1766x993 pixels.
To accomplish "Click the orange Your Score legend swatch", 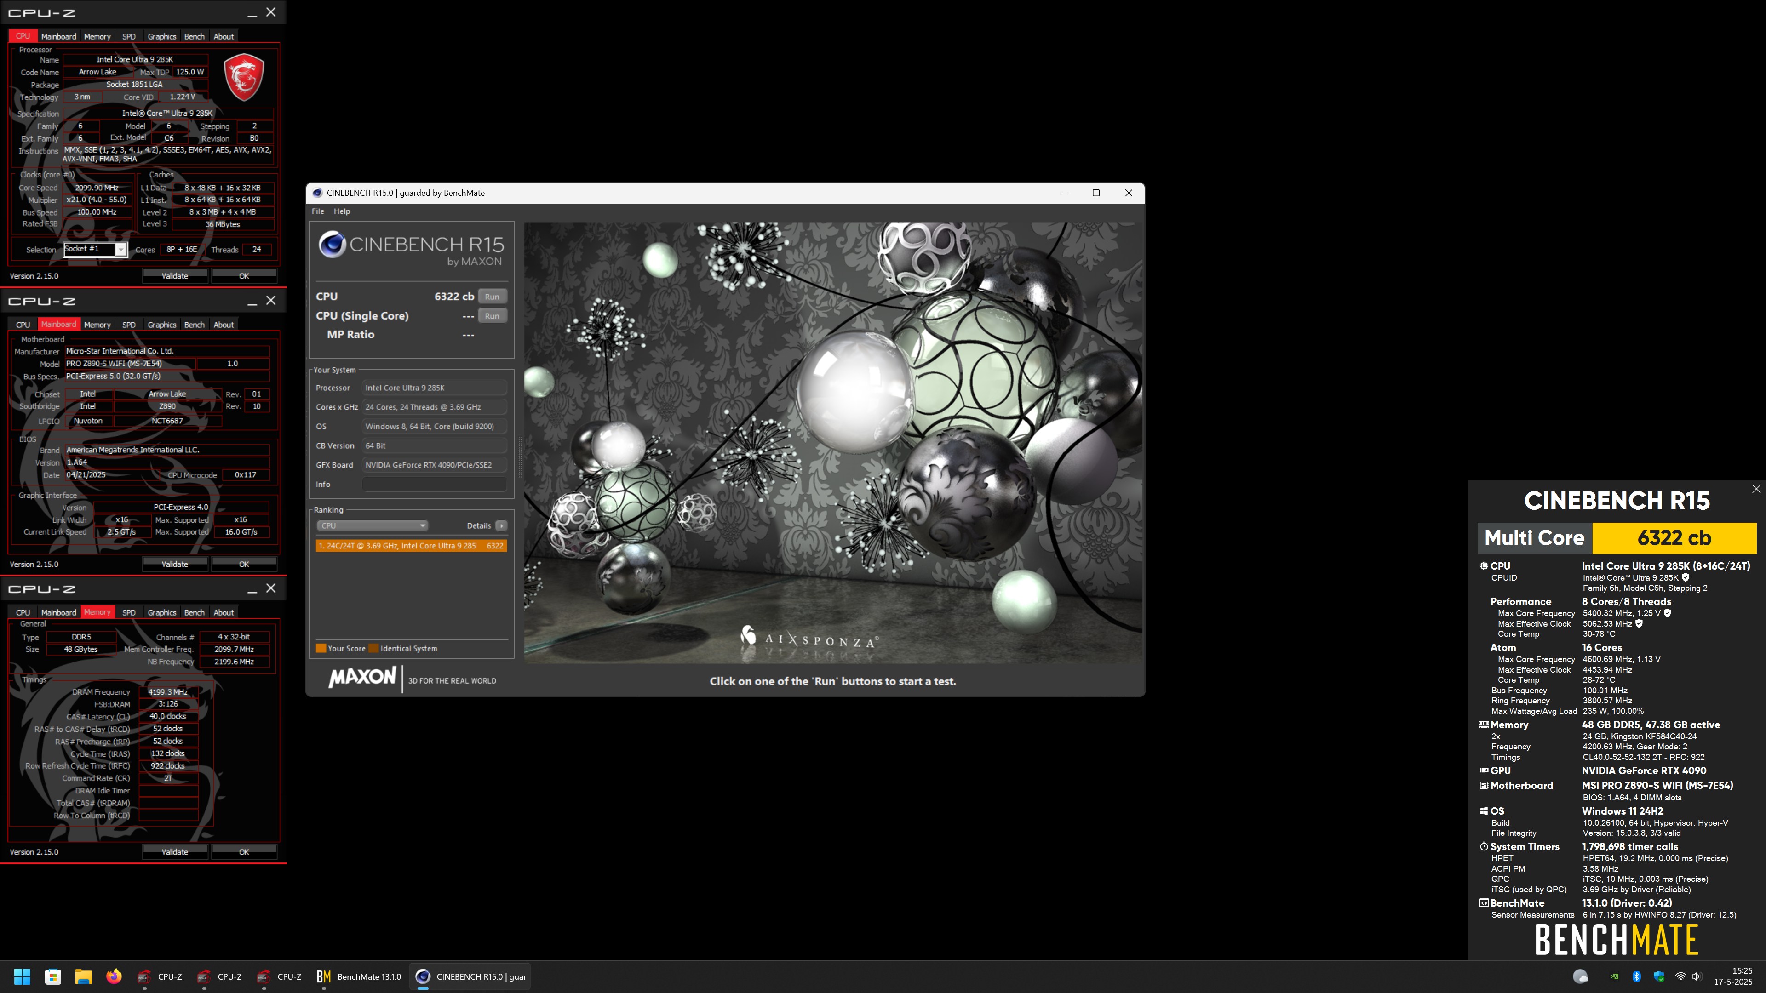I will [320, 648].
